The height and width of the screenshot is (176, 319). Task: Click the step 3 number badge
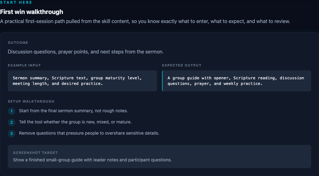12,134
